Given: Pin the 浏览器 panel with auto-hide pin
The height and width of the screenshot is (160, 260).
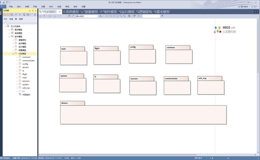Looking at the screenshot, I should coord(33,11).
